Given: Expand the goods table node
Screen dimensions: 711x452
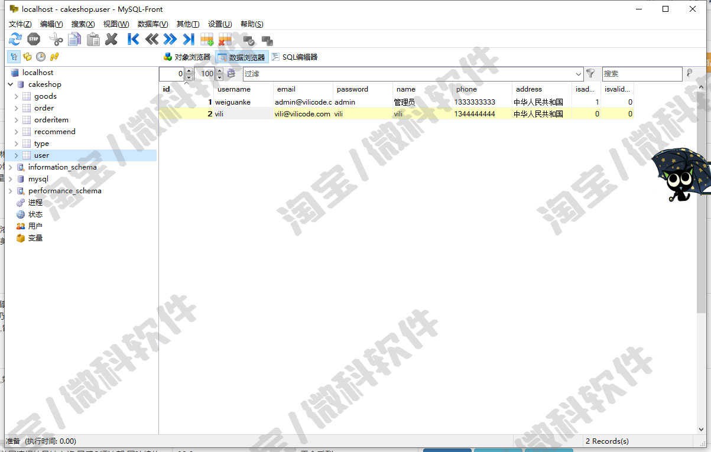Looking at the screenshot, I should pos(17,96).
